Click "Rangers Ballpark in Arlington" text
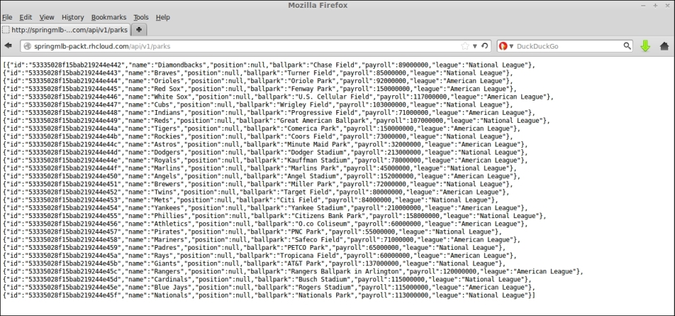Screen dimensions: 675x316 click(346, 271)
